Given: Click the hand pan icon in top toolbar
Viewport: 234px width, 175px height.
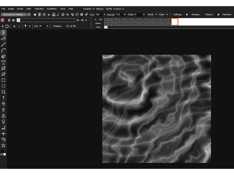Looking at the screenshot, I should (44, 15).
